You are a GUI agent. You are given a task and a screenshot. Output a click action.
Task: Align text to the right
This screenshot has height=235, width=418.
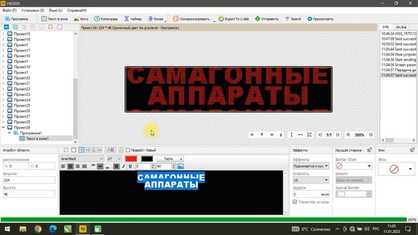(x=77, y=166)
